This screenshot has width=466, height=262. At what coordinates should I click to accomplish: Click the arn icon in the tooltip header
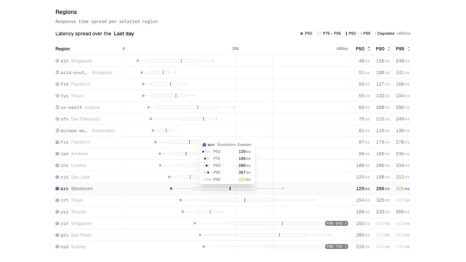(x=204, y=145)
